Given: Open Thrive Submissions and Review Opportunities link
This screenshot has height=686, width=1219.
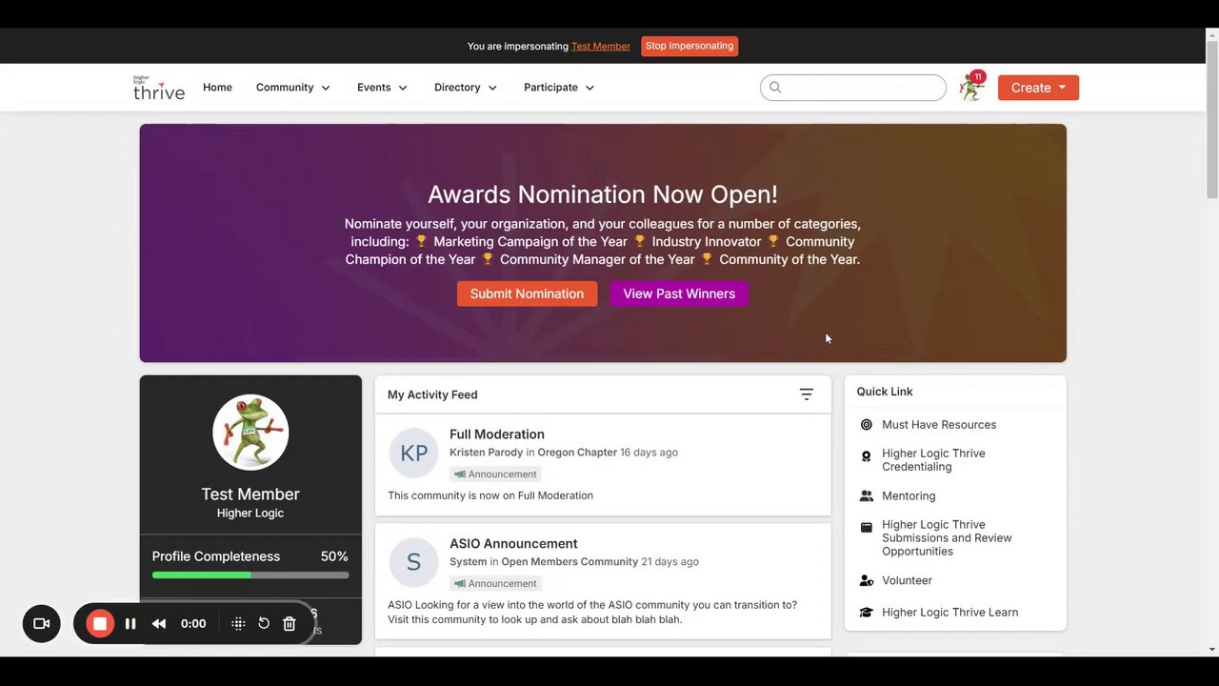Looking at the screenshot, I should (x=947, y=538).
